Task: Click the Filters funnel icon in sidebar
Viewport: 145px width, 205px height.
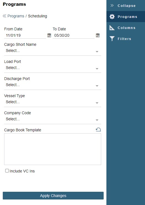Action: click(112, 39)
